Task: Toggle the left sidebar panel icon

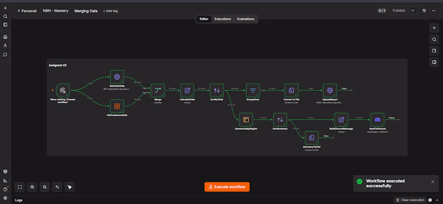Action: [x=5, y=24]
